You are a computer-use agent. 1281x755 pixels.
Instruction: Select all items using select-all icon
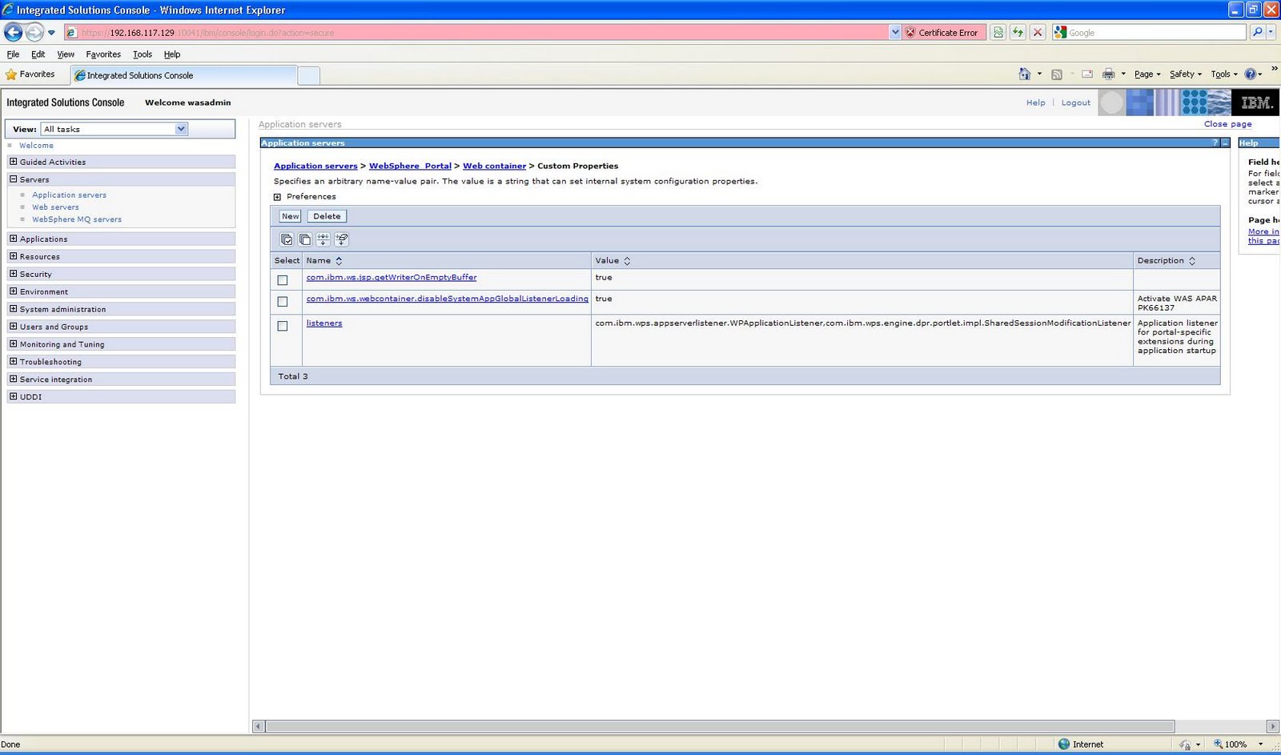[287, 239]
